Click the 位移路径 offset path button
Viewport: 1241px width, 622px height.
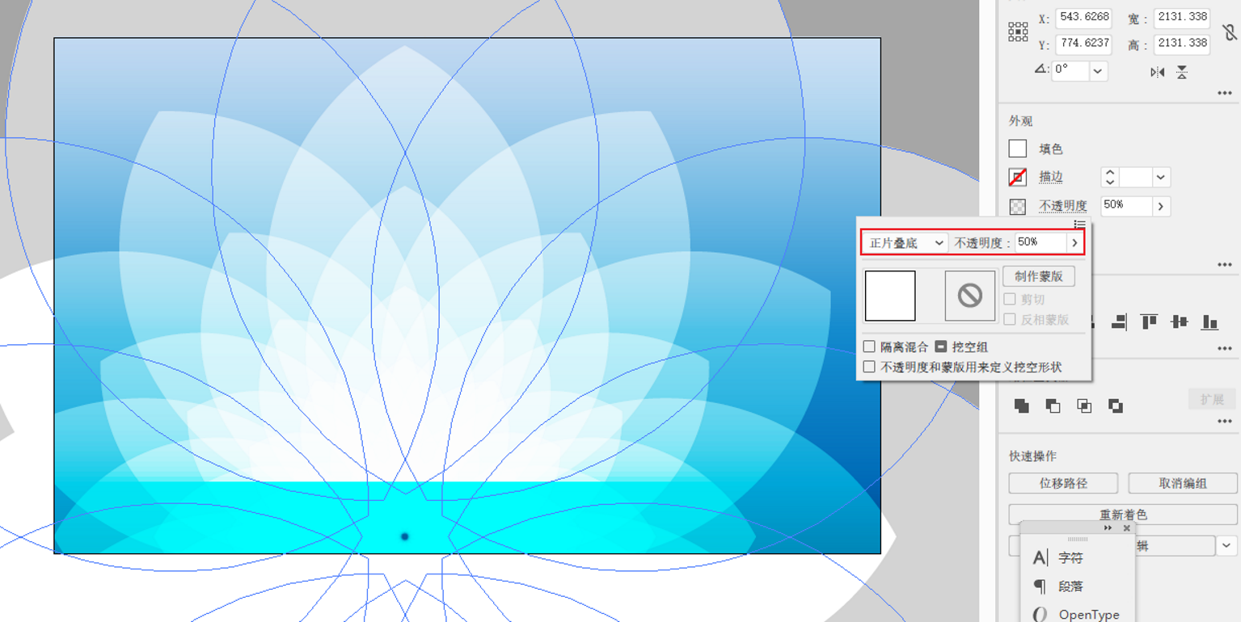[1063, 483]
